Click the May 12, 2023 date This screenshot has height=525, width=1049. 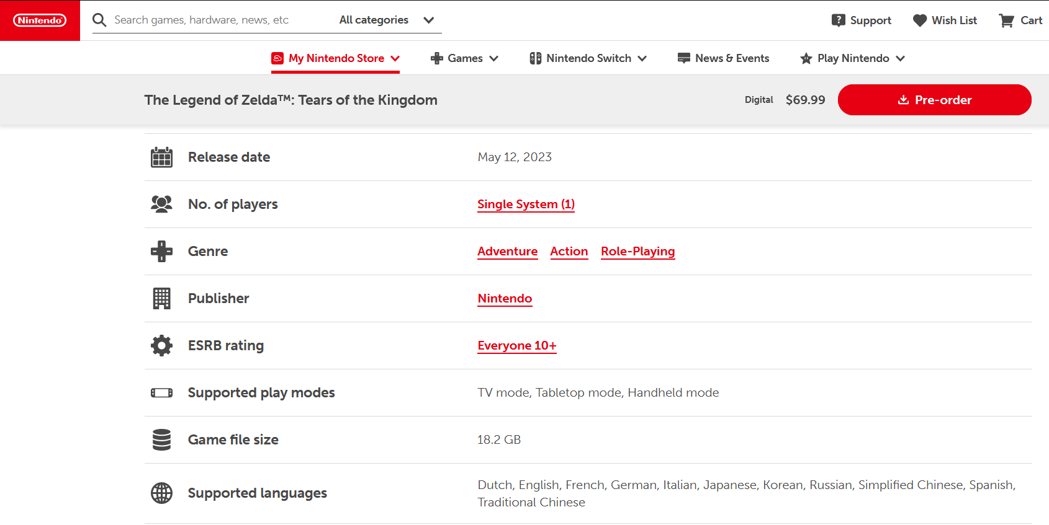coord(515,157)
